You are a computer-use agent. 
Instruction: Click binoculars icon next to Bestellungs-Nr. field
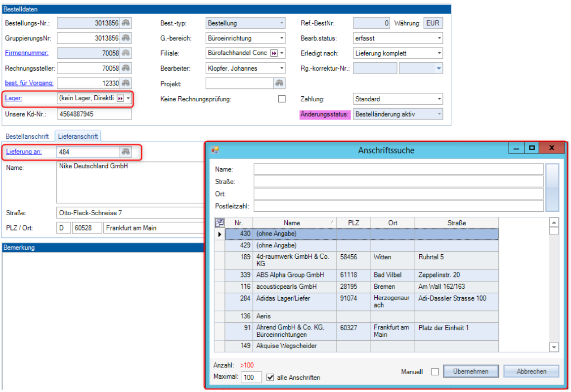(x=126, y=23)
